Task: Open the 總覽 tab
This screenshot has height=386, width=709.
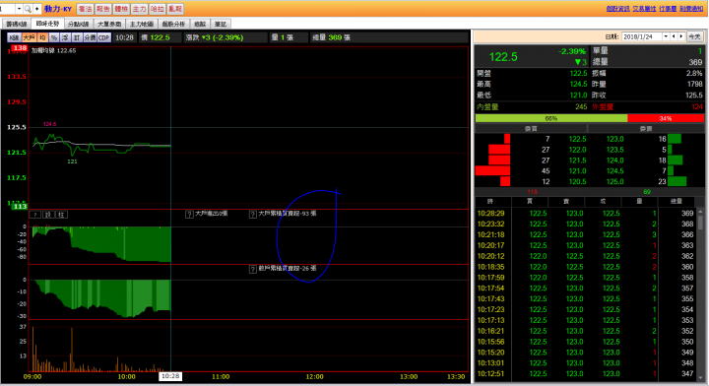Action: (200, 24)
